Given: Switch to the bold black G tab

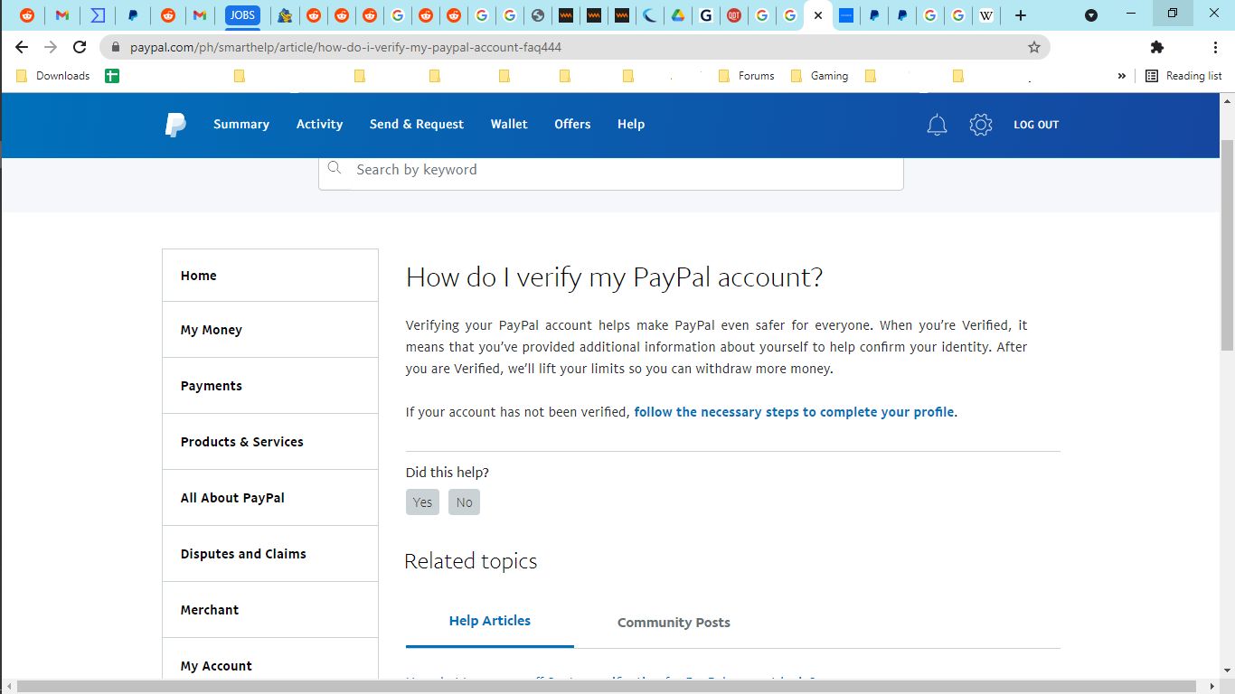Looking at the screenshot, I should (x=706, y=15).
